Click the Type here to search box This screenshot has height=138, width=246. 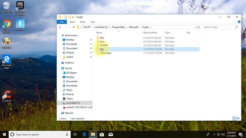click(x=40, y=135)
